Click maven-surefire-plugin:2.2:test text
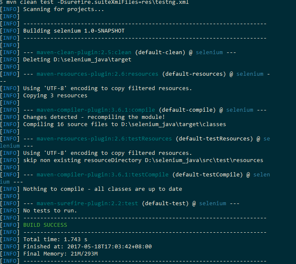The width and height of the screenshot is (296, 264). [87, 203]
